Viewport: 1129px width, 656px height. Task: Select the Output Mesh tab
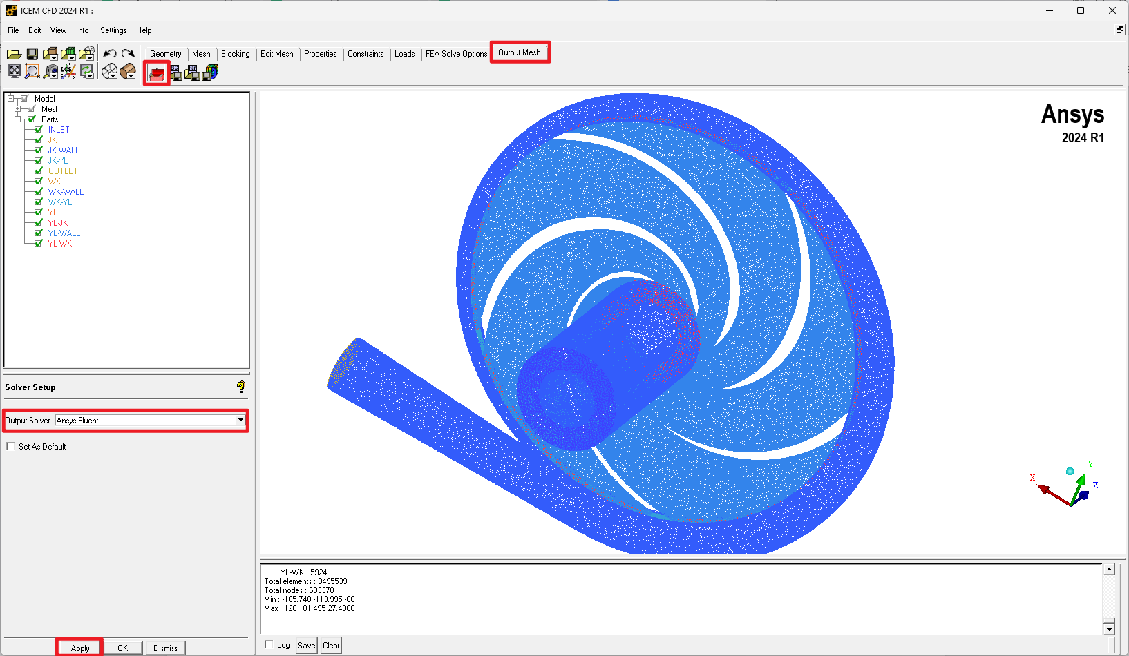[x=520, y=52]
